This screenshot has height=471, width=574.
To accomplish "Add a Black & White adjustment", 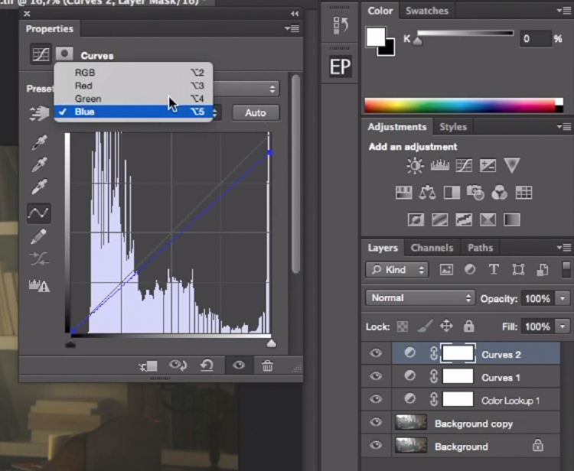I will pyautogui.click(x=452, y=193).
